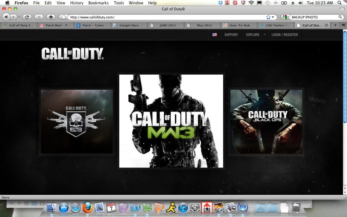This screenshot has height=217, width=347.
Task: Bookmark this page with the star
Action: 268,17
